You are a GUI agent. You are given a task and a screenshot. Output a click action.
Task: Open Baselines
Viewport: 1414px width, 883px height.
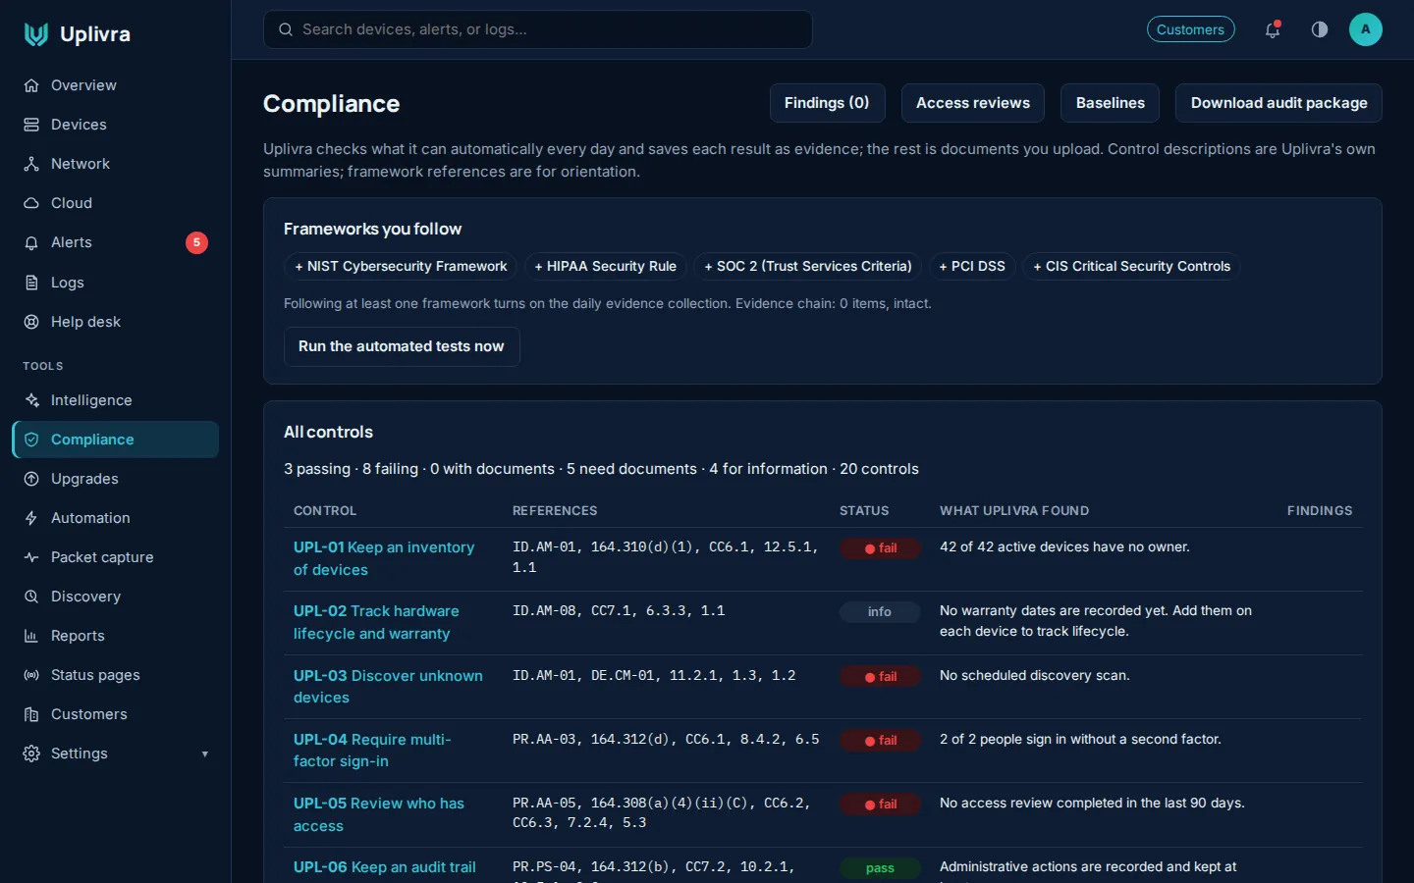[1111, 103]
